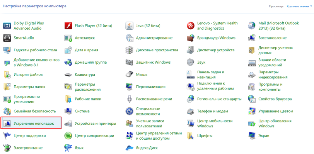Open the SmartAudio headphones icon
The width and height of the screenshot is (314, 154).
[7, 38]
